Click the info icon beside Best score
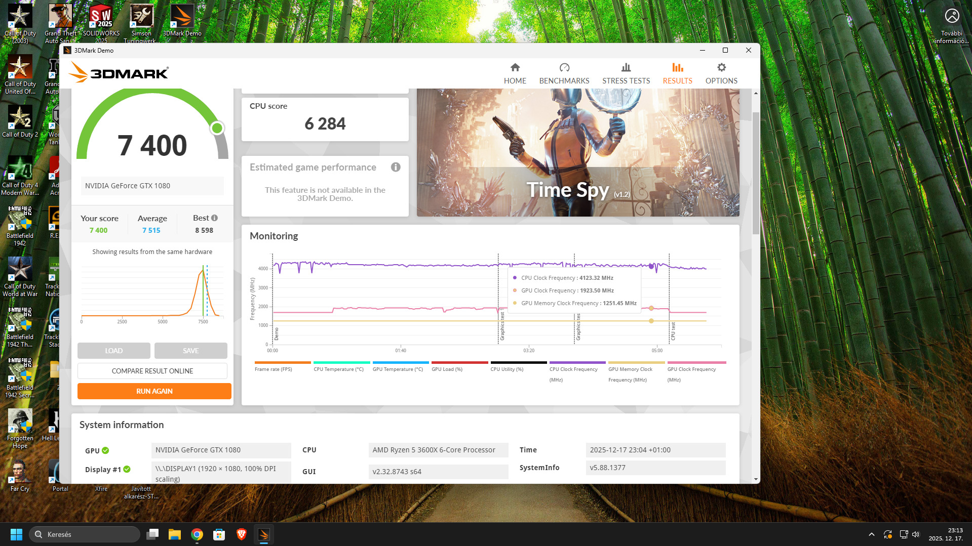The image size is (972, 546). tap(215, 218)
